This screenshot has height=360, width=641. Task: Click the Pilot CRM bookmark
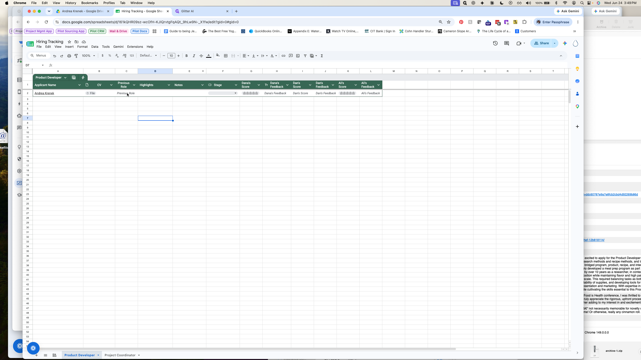(x=97, y=31)
